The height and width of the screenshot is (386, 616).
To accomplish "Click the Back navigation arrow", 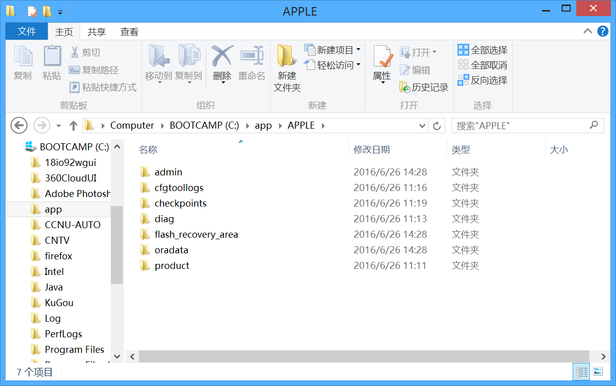I will click(x=19, y=125).
